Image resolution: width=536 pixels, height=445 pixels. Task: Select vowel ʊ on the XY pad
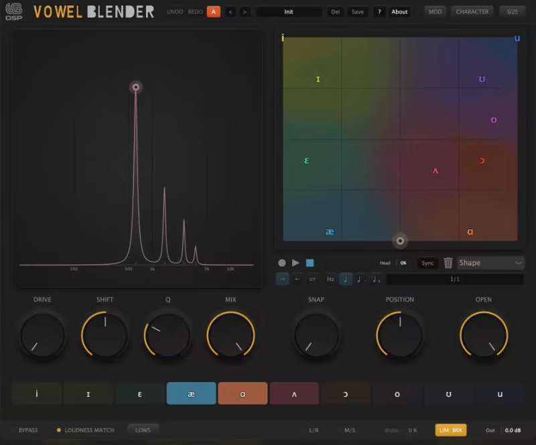point(482,79)
